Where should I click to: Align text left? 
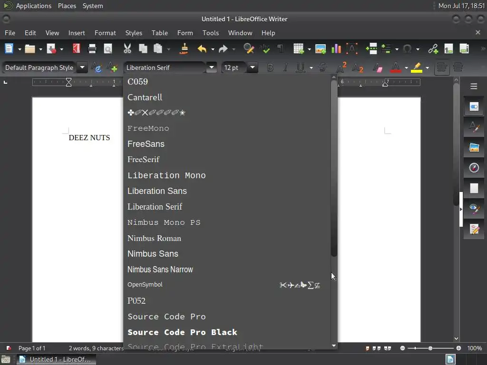(442, 67)
